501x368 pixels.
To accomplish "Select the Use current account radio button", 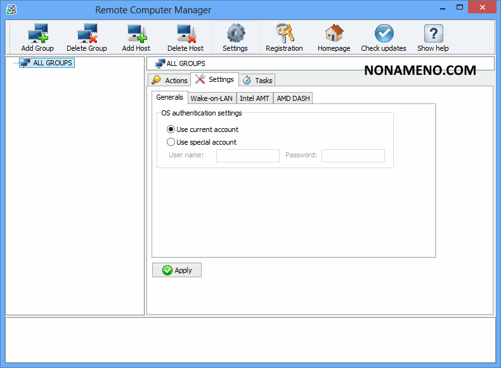I will tap(171, 129).
